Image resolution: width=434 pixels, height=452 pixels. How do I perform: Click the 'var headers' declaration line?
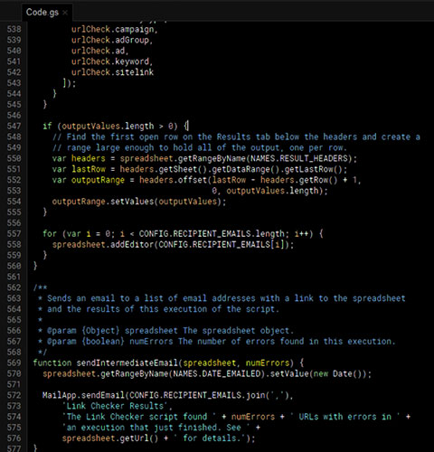tap(204, 158)
